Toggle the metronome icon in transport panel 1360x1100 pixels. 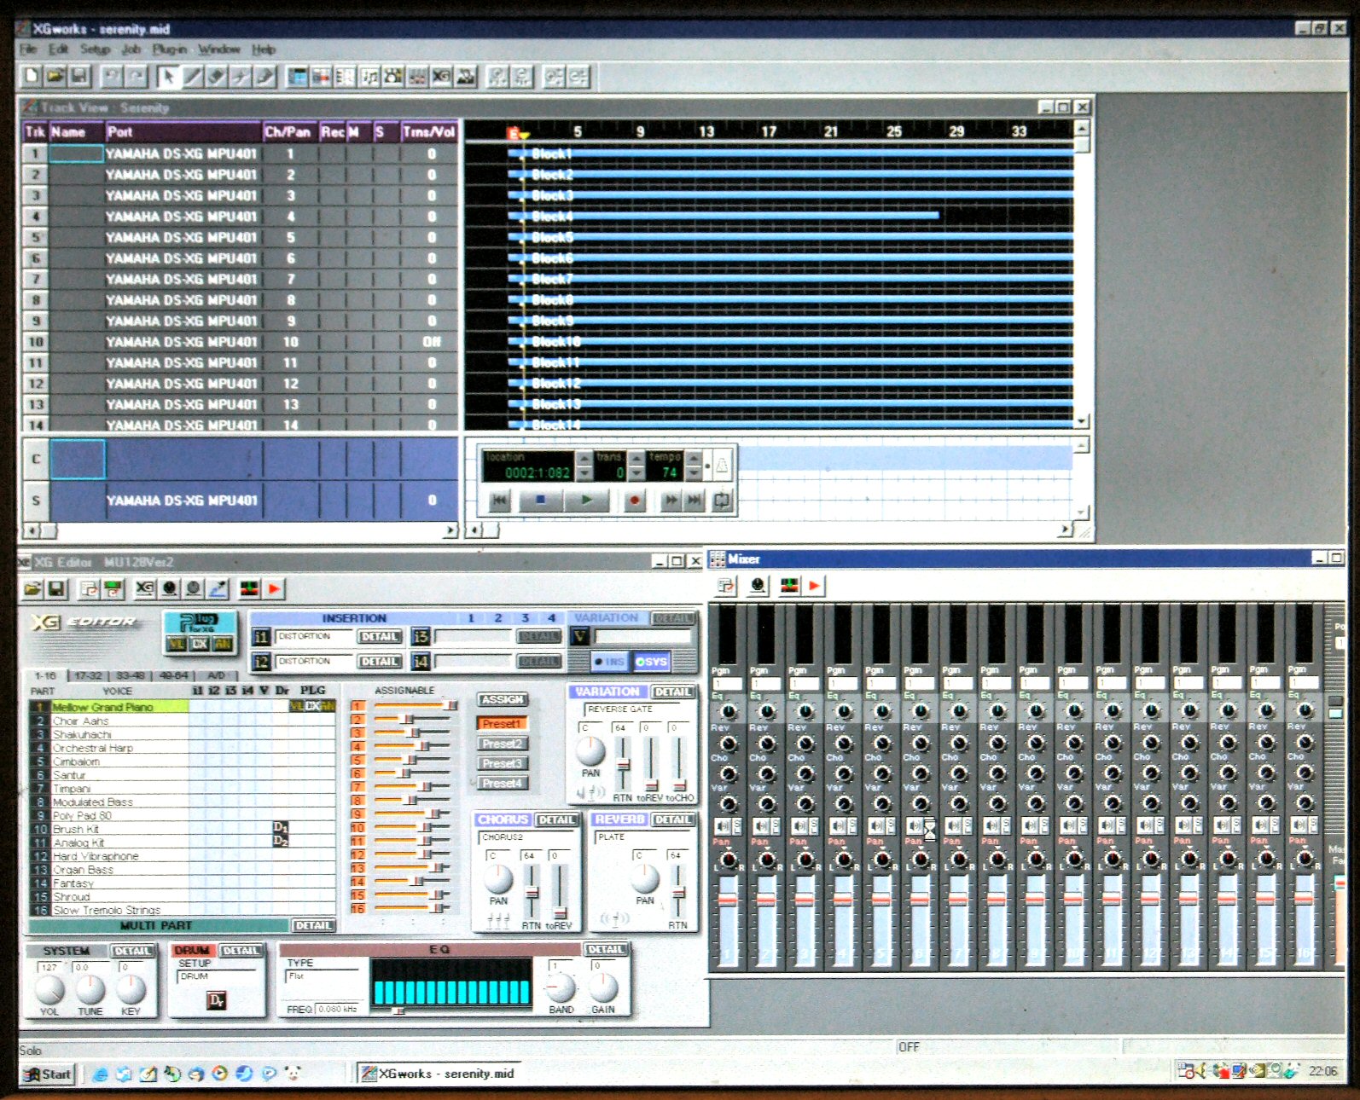click(x=722, y=465)
